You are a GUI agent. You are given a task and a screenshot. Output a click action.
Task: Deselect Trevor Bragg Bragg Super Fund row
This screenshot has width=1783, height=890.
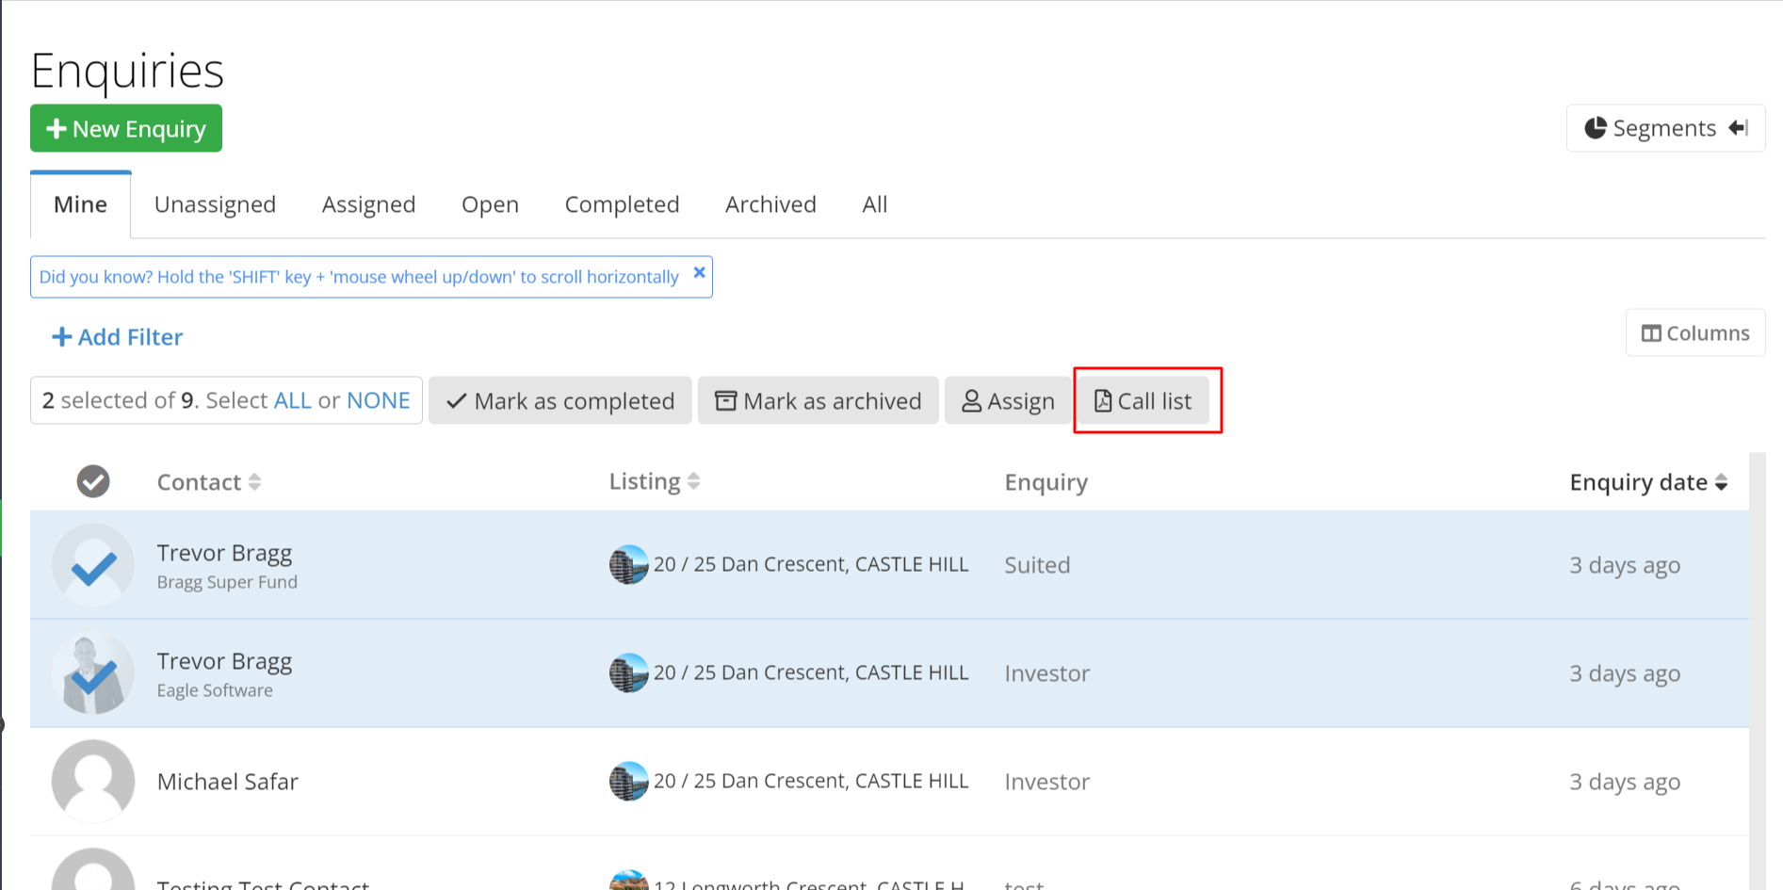click(x=93, y=565)
